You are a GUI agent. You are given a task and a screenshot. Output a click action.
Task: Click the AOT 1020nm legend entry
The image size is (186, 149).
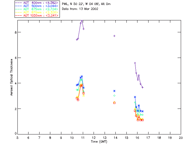click(x=37, y=15)
